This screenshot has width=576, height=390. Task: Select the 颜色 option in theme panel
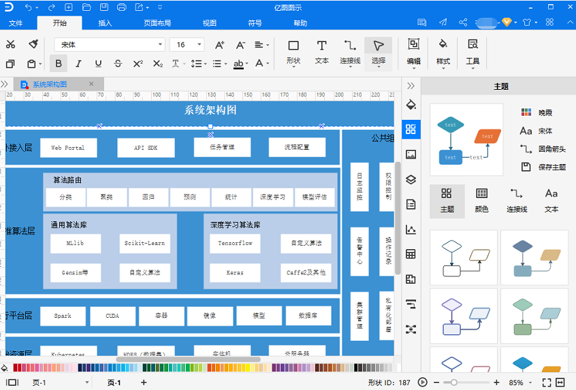(x=481, y=201)
